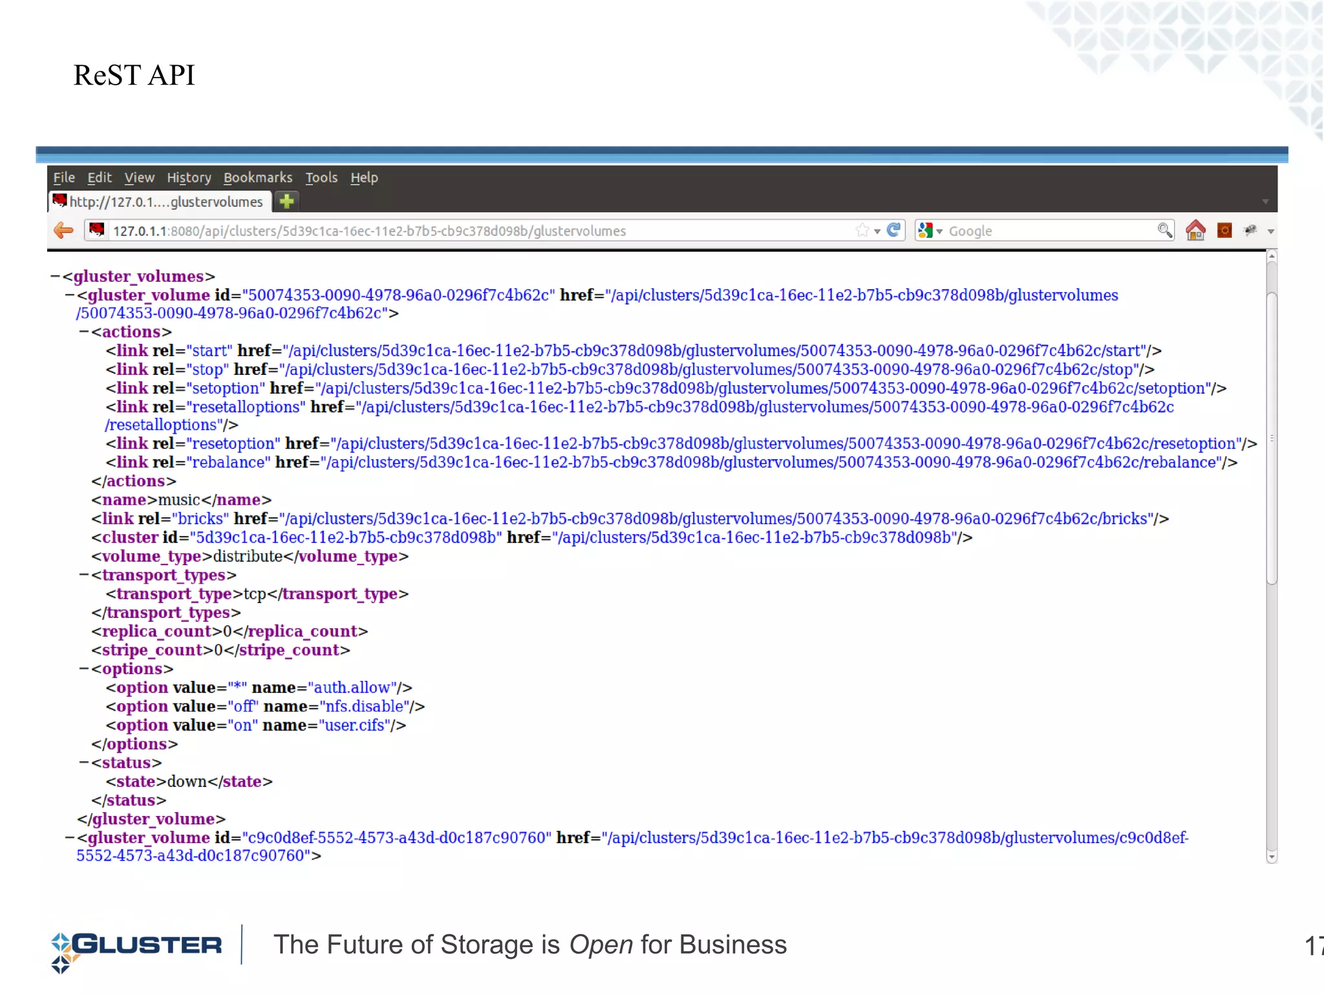Open the View menu

point(140,178)
